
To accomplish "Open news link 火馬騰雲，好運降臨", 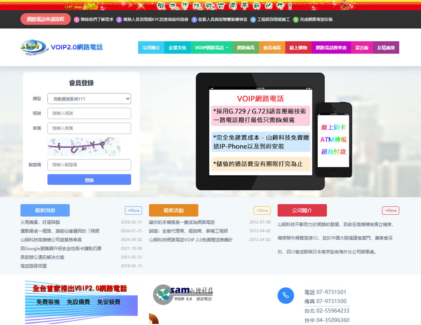I will click(40, 222).
